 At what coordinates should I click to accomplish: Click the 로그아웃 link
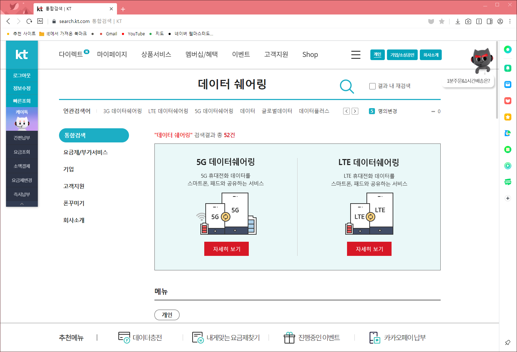pyautogui.click(x=22, y=75)
